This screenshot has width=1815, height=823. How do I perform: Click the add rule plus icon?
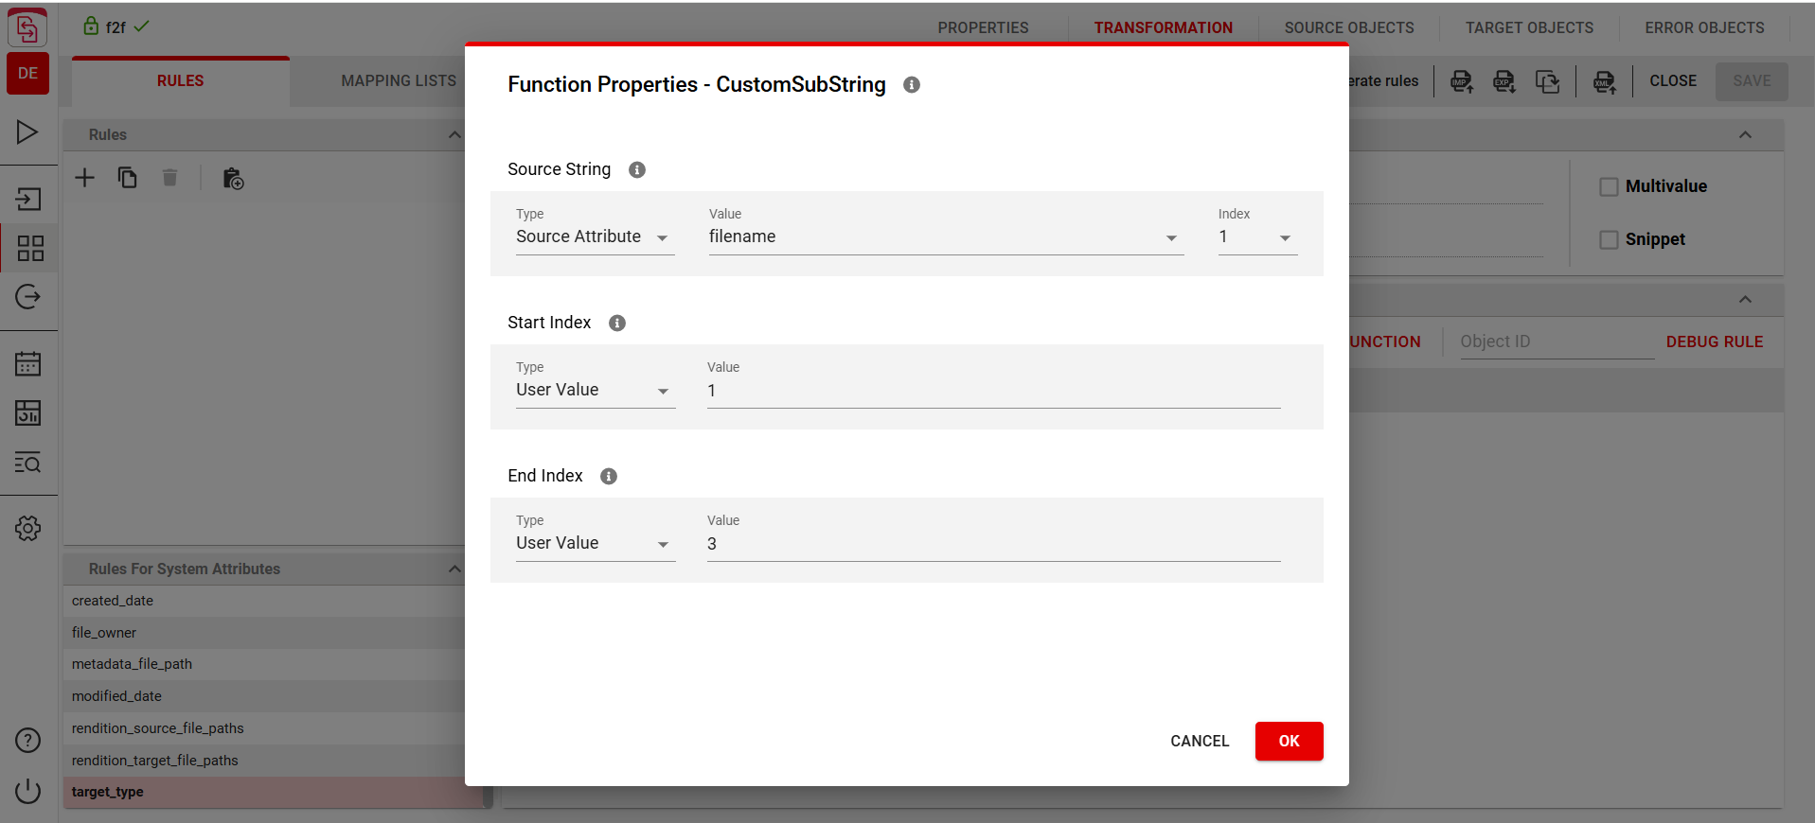coord(85,178)
